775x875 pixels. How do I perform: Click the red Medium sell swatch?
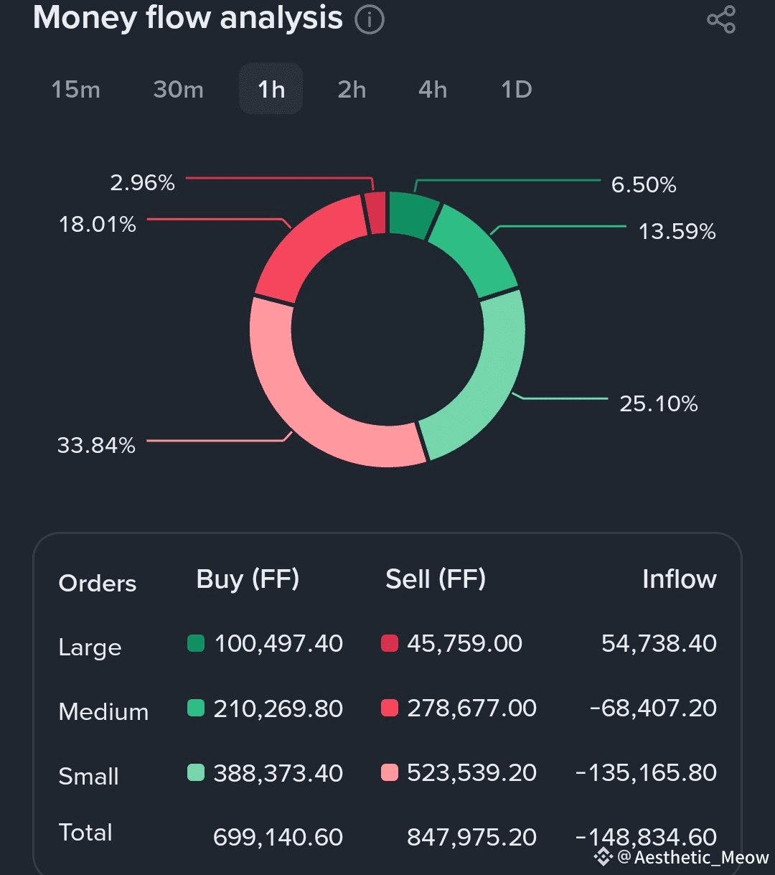click(x=389, y=708)
